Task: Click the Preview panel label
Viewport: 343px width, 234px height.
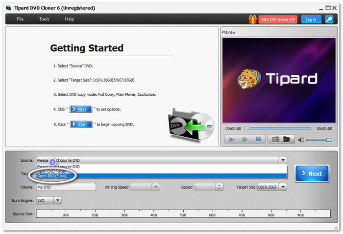Action: (228, 32)
